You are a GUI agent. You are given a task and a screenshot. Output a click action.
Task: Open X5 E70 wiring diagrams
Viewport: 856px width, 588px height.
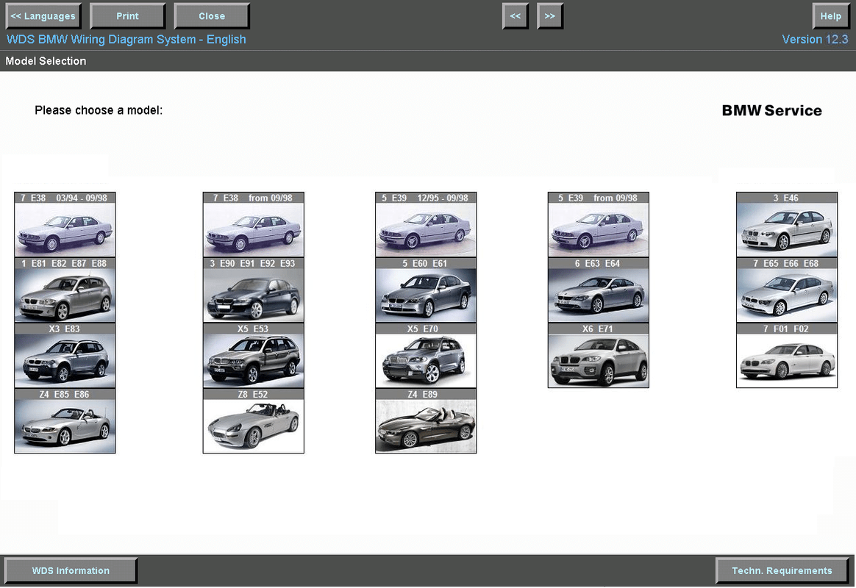click(x=426, y=355)
